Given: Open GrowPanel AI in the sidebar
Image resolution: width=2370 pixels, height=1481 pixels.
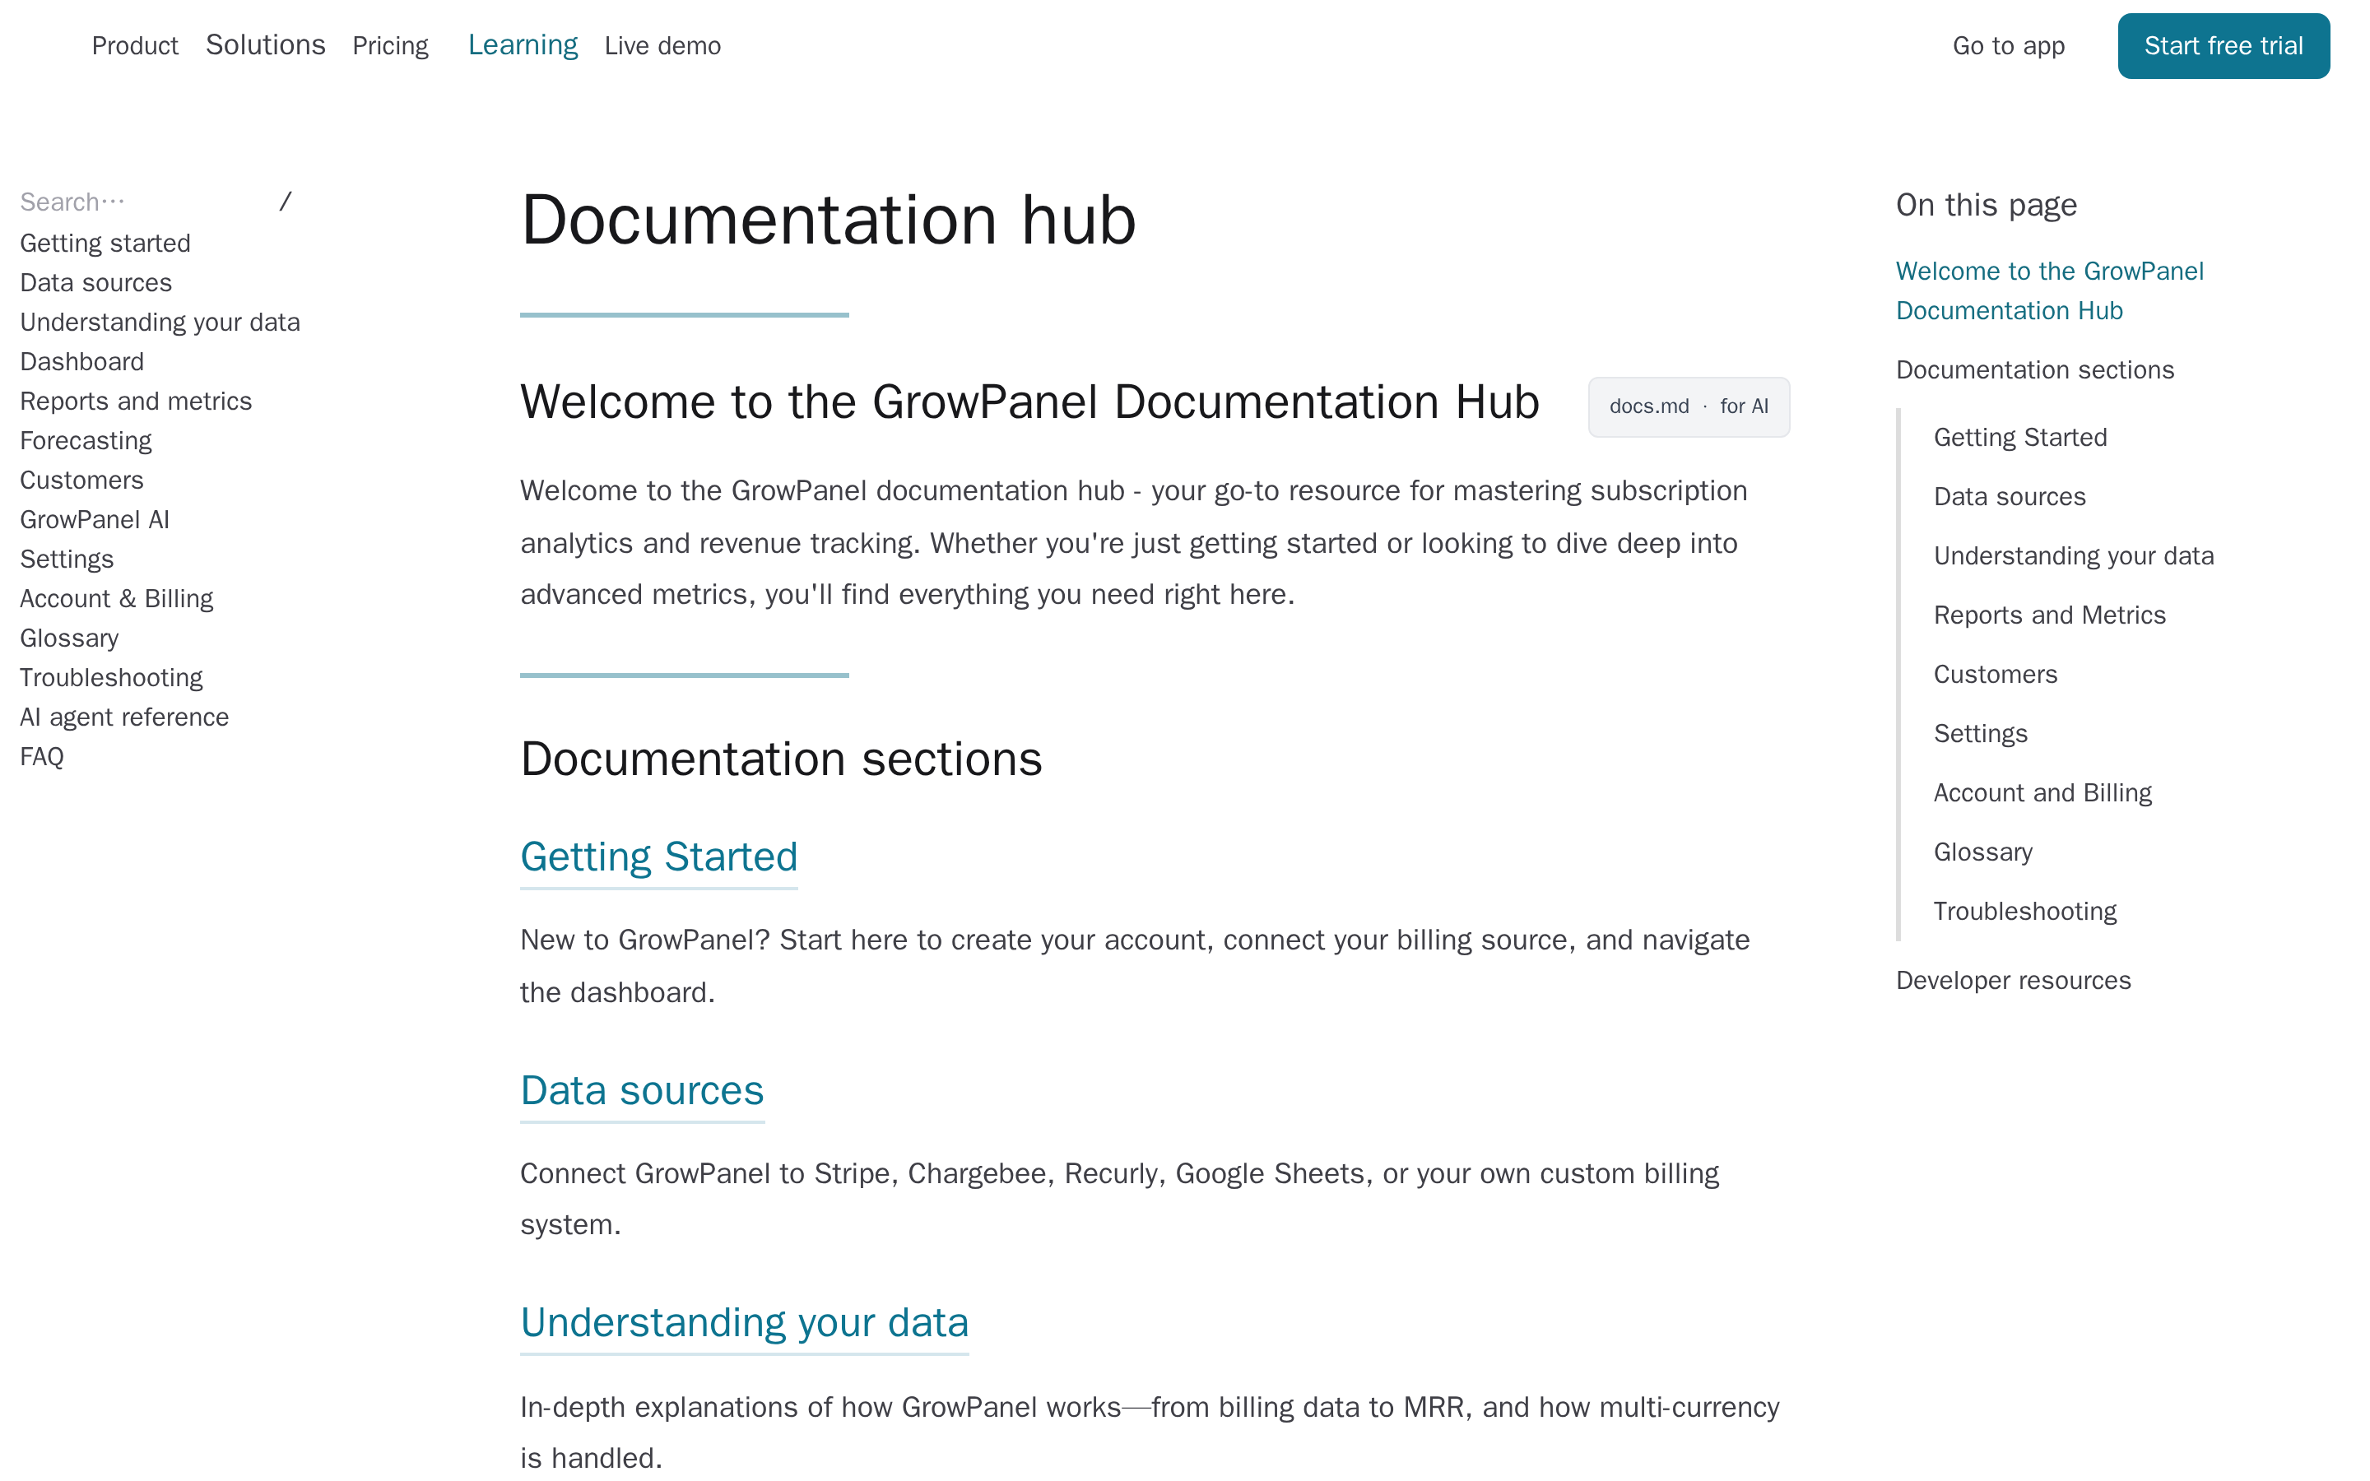Looking at the screenshot, I should (x=95, y=520).
